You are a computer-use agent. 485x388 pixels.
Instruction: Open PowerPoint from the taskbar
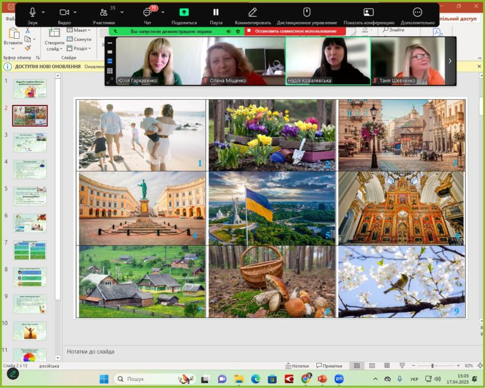(322, 379)
